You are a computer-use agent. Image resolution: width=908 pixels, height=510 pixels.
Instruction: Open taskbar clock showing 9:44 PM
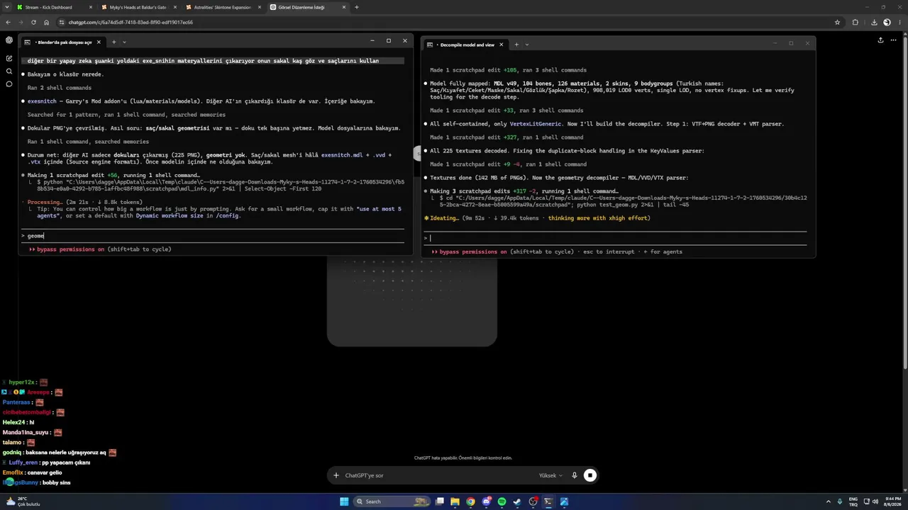[892, 501]
